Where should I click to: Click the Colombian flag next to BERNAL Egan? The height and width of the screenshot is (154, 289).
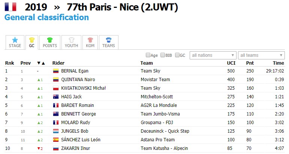(x=56, y=71)
